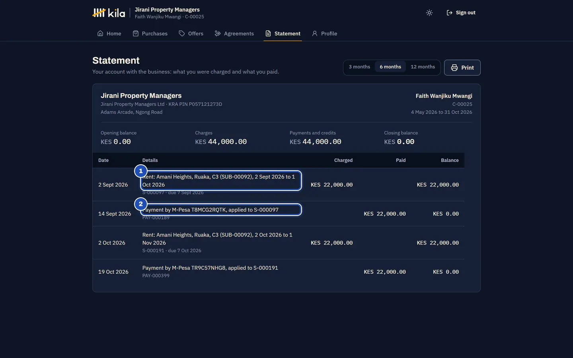The height and width of the screenshot is (358, 573).
Task: Click the Adams Arcade, Ngong Road address
Action: (x=131, y=112)
